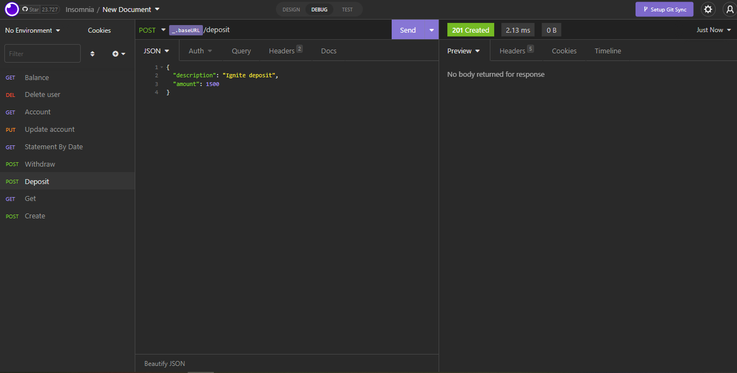This screenshot has width=737, height=373.
Task: Create a new request with the plus icon
Action: point(115,53)
